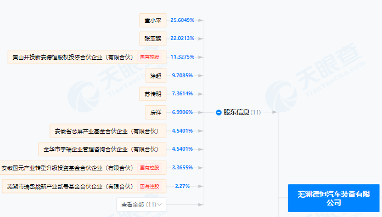Collapse the 股东信息 node with minus icon

(x=218, y=112)
